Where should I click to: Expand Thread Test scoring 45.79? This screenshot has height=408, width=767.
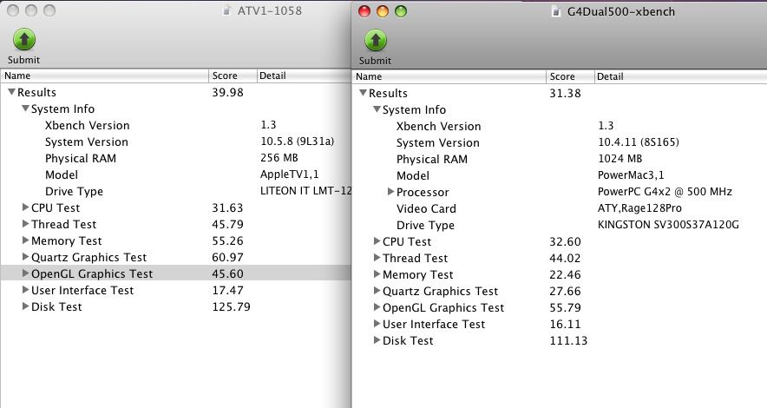[25, 224]
